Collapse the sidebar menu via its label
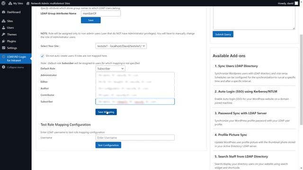 [16, 67]
